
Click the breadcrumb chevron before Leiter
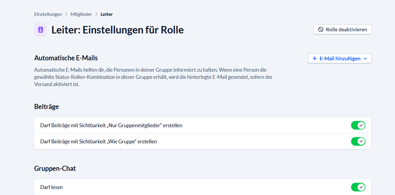[96, 14]
